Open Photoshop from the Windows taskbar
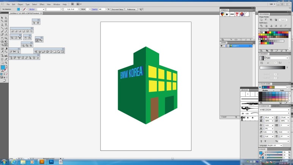The image size is (293, 165). [51, 162]
